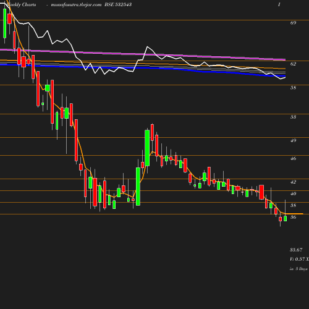The width and height of the screenshot is (309, 309).
Task: Click the 53 price axis label
Action: [293, 117]
